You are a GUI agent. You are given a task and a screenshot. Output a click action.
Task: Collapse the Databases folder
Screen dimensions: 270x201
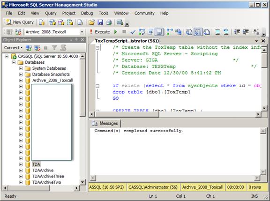[x=14, y=62]
